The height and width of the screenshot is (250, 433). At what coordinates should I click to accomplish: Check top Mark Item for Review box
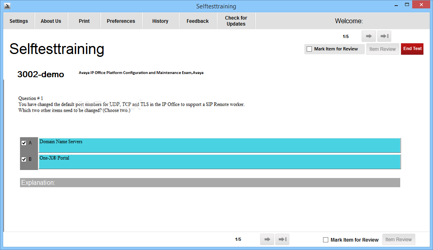(x=309, y=49)
